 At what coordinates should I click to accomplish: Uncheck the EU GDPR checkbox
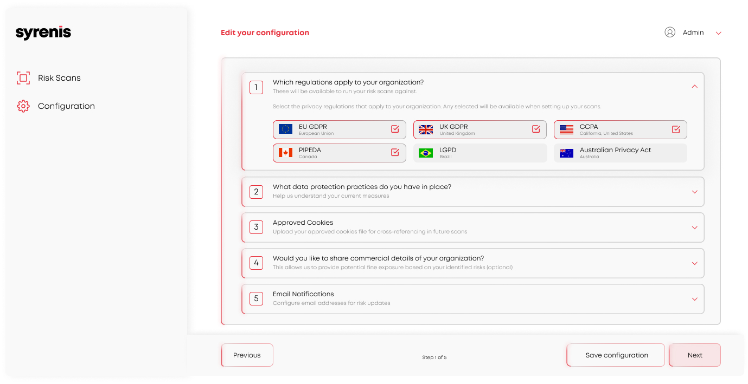[x=395, y=129]
